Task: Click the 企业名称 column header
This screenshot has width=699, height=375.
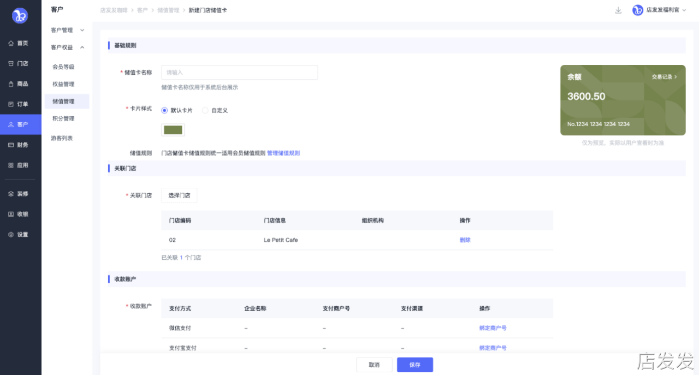Action: [x=255, y=308]
